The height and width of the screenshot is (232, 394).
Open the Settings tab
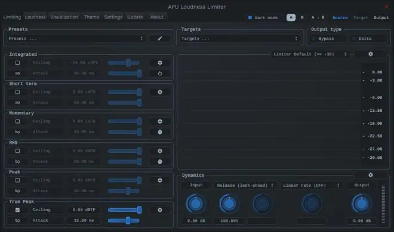click(113, 17)
